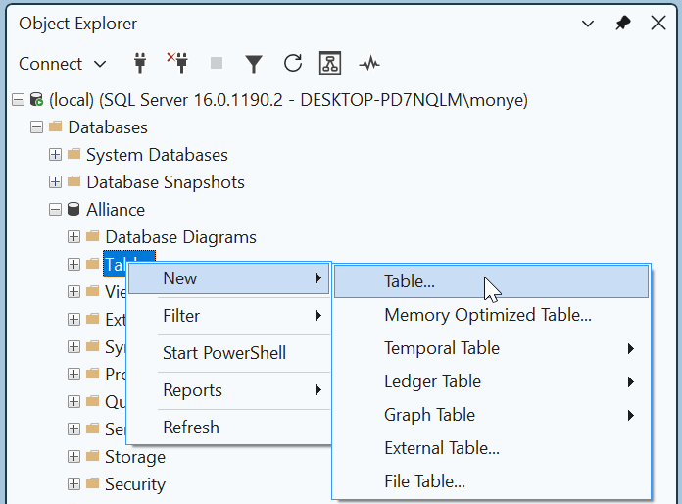
Task: Select the (local) SQL Server node label
Action: click(x=288, y=100)
